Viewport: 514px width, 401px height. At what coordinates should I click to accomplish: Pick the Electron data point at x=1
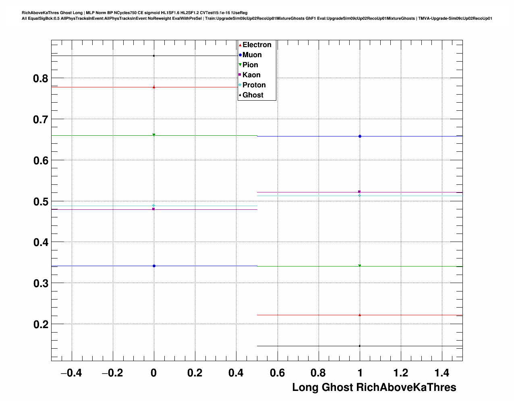[360, 315]
